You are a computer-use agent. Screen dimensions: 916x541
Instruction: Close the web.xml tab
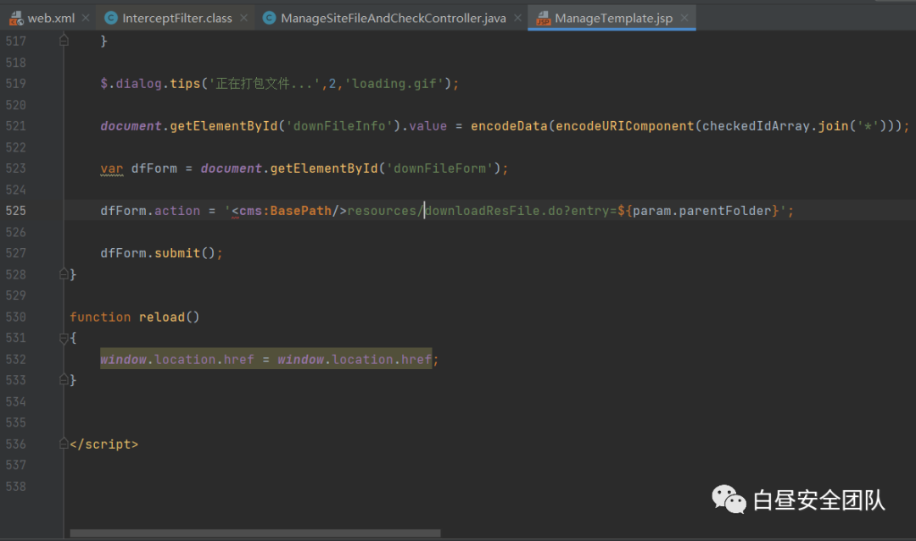coord(86,18)
